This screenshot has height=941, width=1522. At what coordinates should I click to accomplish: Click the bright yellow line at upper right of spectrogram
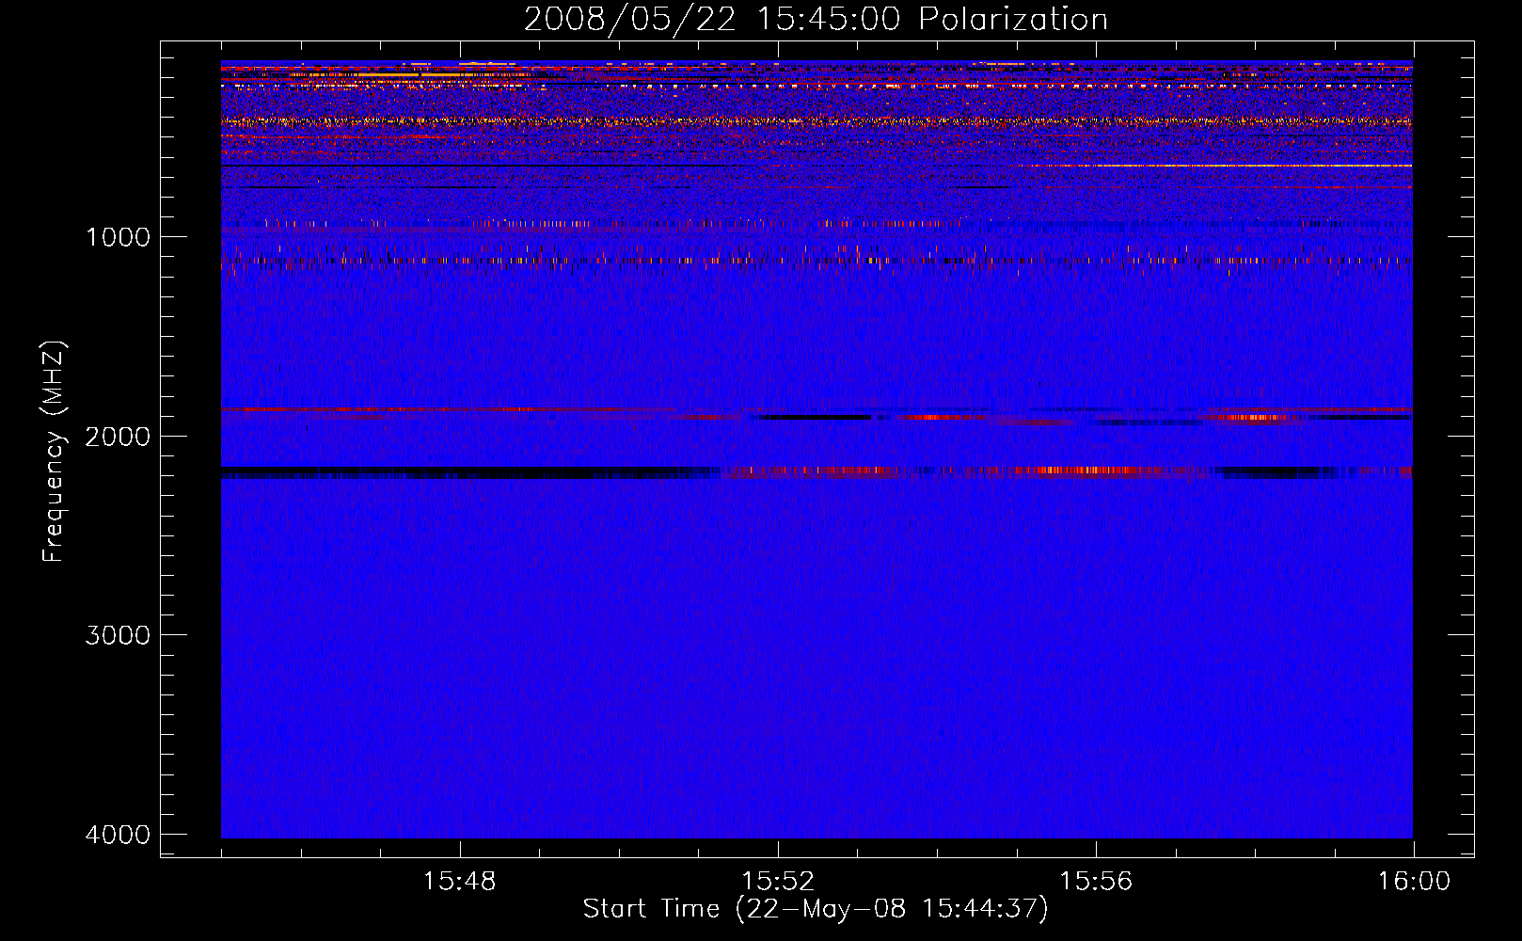pyautogui.click(x=1223, y=166)
